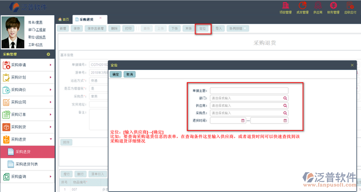Click 删行 button above table
361x192 pixels.
point(80,174)
